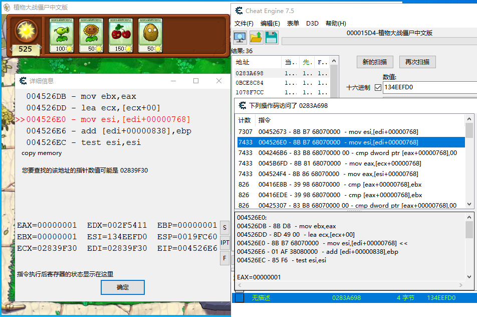Viewport: 477px width, 317px height.
Task: Select opcode row 00416EDE cmp [eax+00000768],ebx
Action: [351, 195]
